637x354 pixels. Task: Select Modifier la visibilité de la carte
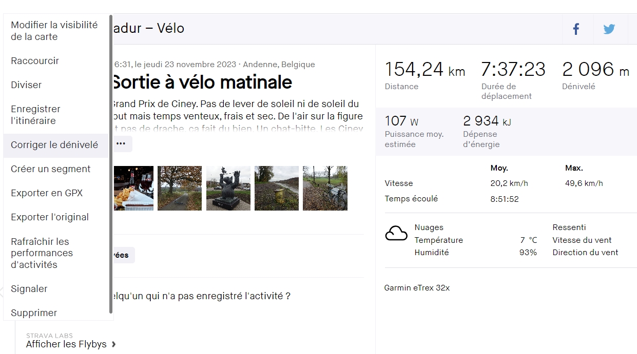(x=54, y=31)
